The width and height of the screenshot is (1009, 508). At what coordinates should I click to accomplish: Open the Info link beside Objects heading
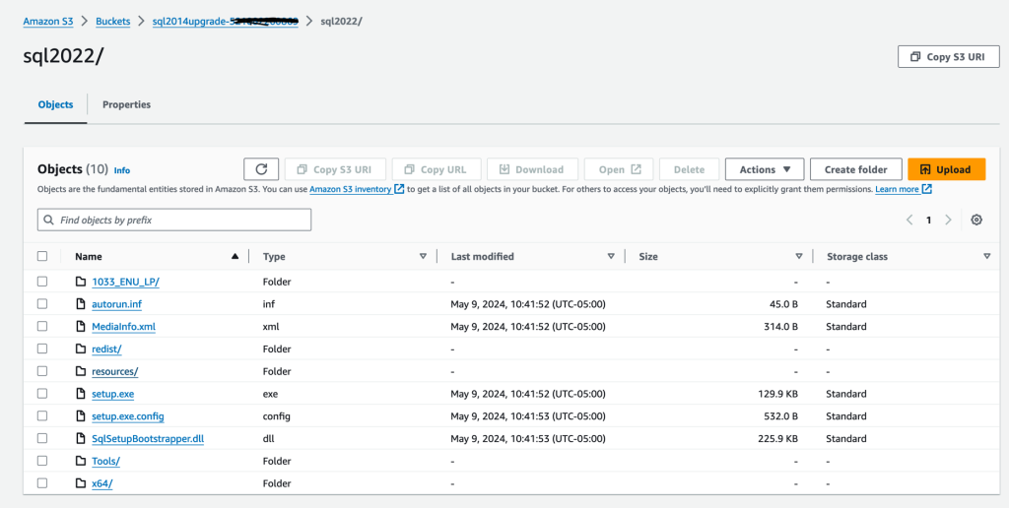click(121, 170)
